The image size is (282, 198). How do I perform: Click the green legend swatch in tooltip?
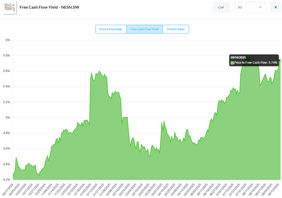point(232,63)
